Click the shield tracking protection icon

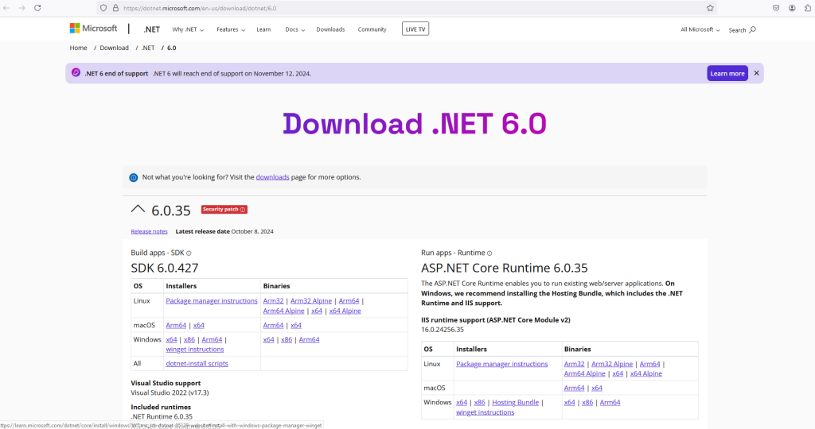click(103, 8)
